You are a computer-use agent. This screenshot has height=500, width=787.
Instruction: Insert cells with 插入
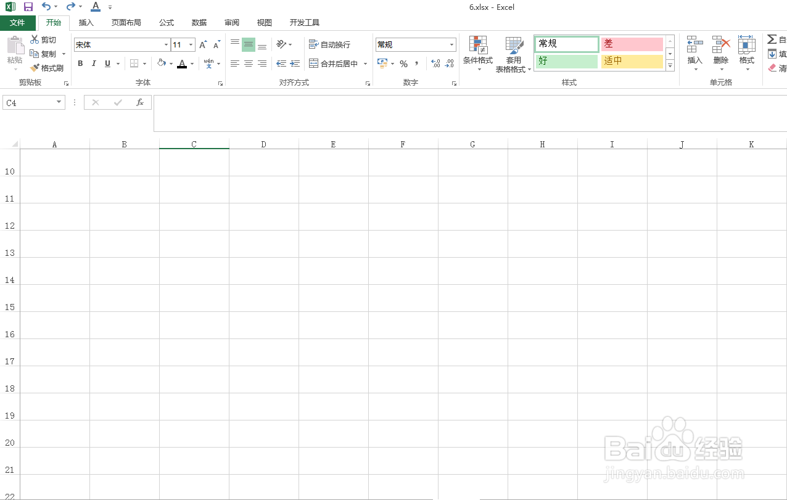pyautogui.click(x=695, y=52)
